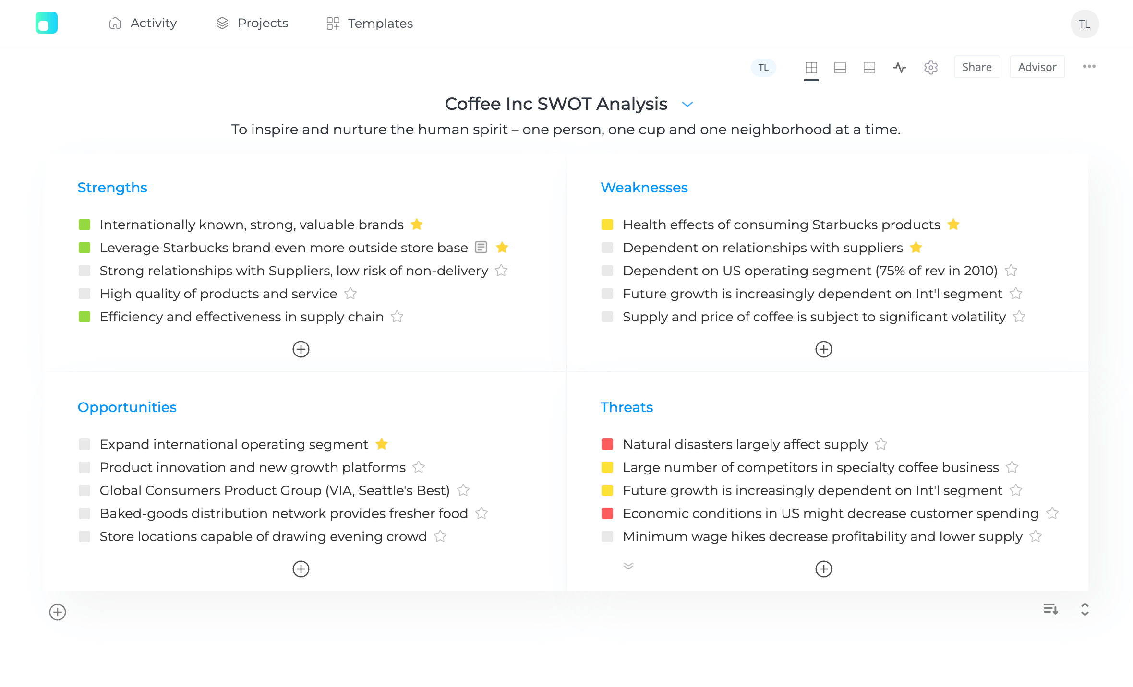Add a new item to Strengths quadrant

point(301,349)
